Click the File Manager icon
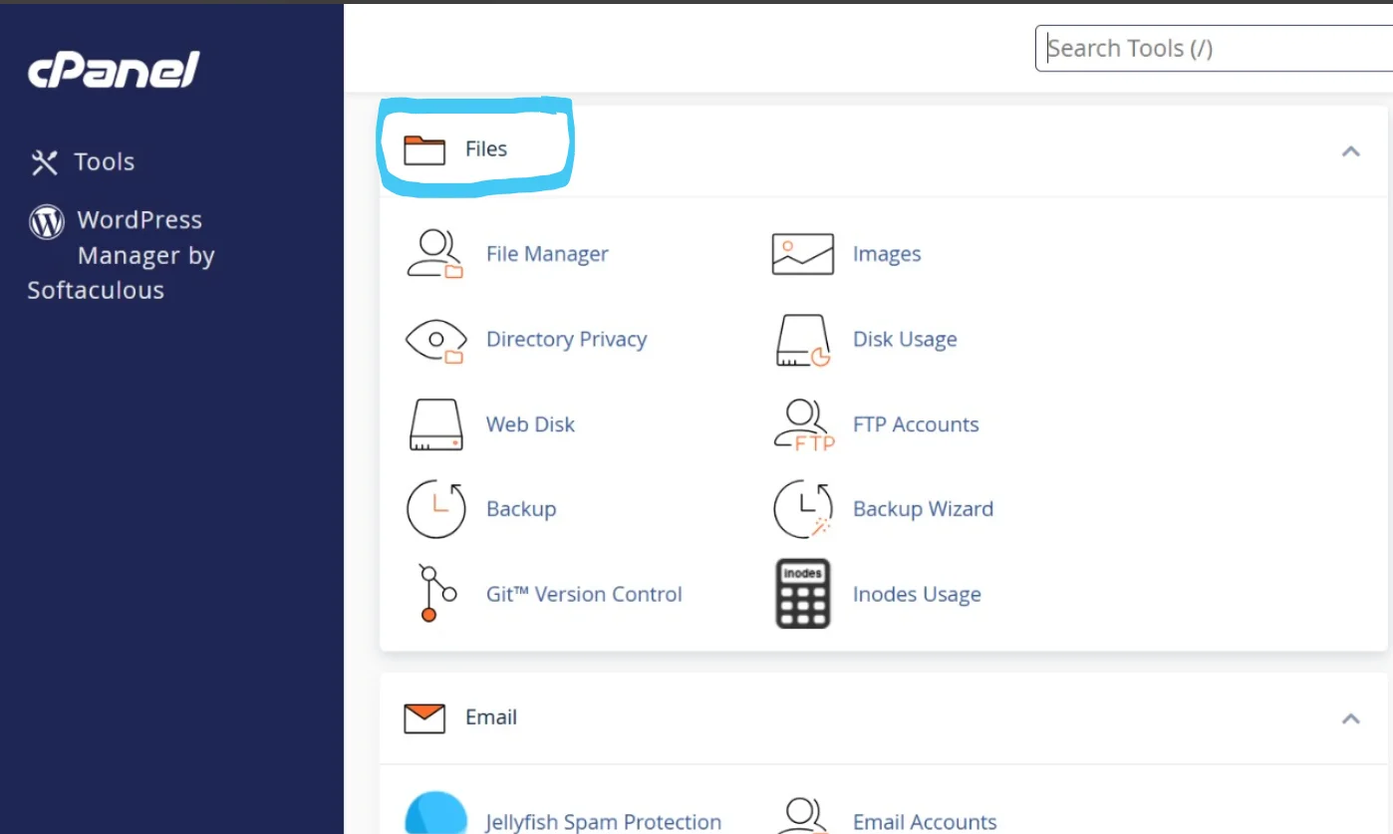1393x834 pixels. [x=435, y=254]
